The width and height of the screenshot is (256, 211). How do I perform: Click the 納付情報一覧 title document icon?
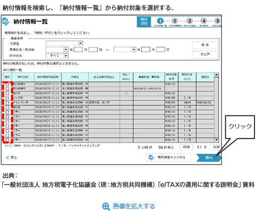(x=6, y=22)
